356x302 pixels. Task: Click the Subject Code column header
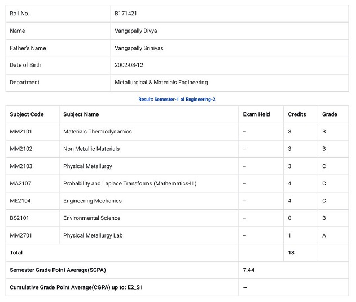(27, 114)
